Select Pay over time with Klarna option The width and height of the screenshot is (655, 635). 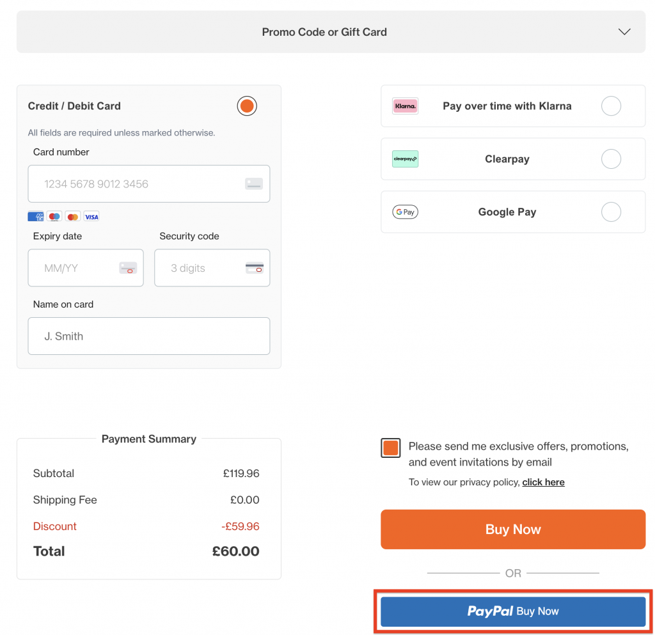click(x=611, y=106)
